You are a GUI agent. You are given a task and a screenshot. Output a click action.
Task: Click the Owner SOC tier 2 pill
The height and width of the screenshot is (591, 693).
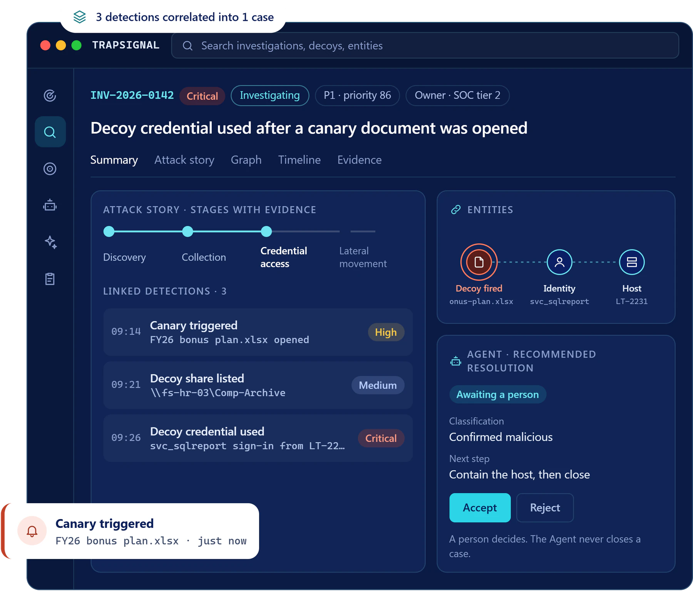[458, 95]
